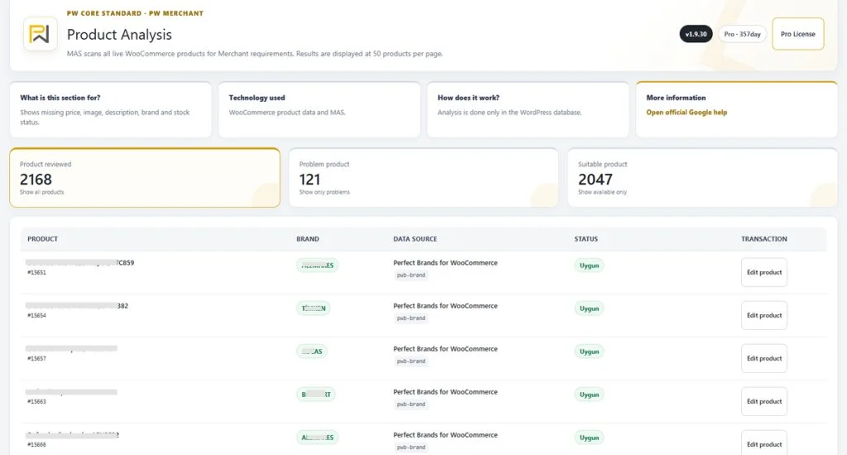
Task: Open official Google help link
Action: [687, 113]
